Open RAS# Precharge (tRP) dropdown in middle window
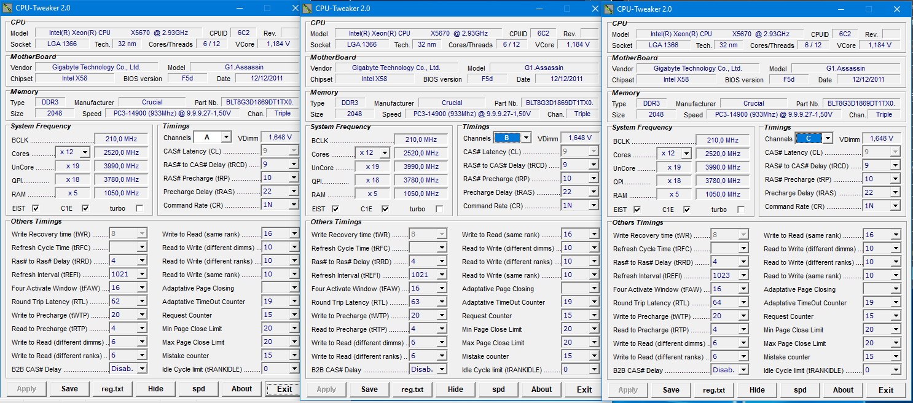This screenshot has width=913, height=403. click(594, 179)
